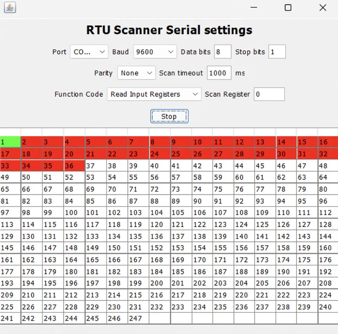Viewport: 338px width, 334px height.
Task: Select cell for address 150
Action: (117, 248)
